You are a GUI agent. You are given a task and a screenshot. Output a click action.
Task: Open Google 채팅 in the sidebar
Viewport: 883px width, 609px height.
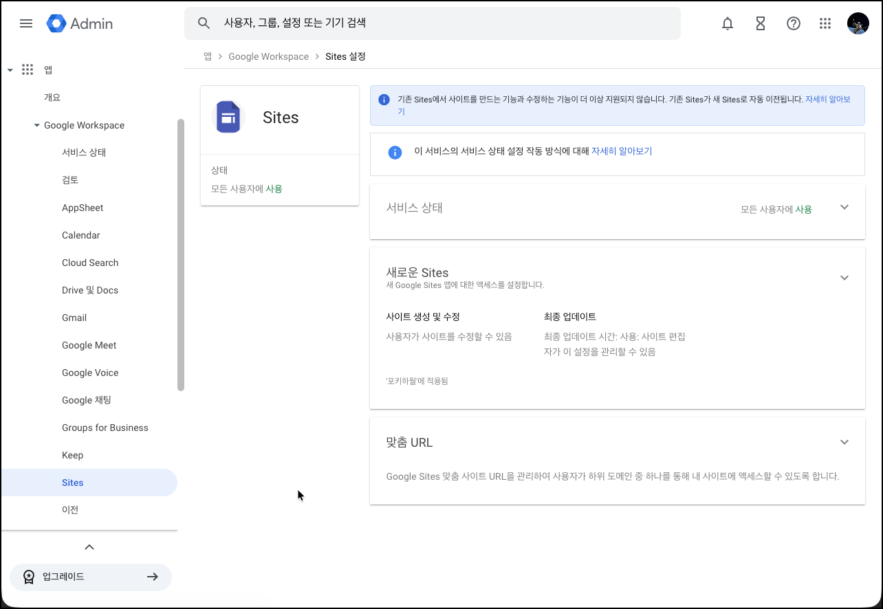[87, 400]
